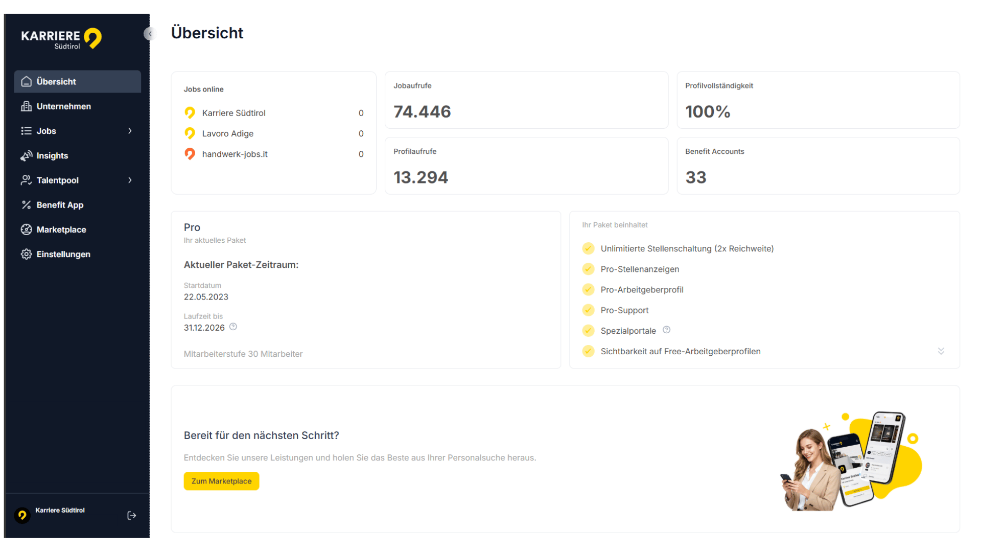Click the Lavoro Adige portal pin icon

coord(190,133)
